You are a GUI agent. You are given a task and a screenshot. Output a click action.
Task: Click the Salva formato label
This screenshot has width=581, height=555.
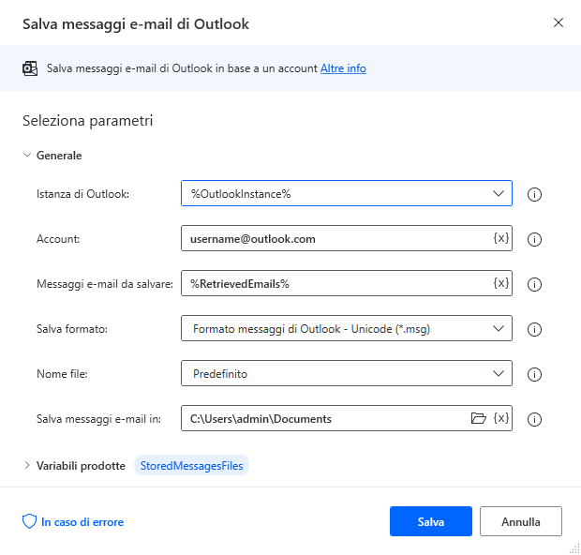pyautogui.click(x=72, y=329)
